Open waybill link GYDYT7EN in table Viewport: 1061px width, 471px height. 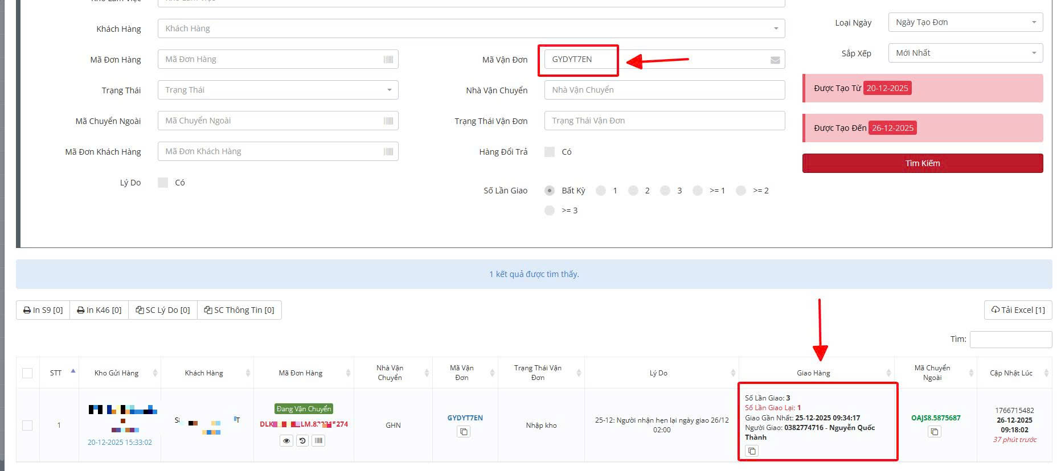pos(465,418)
